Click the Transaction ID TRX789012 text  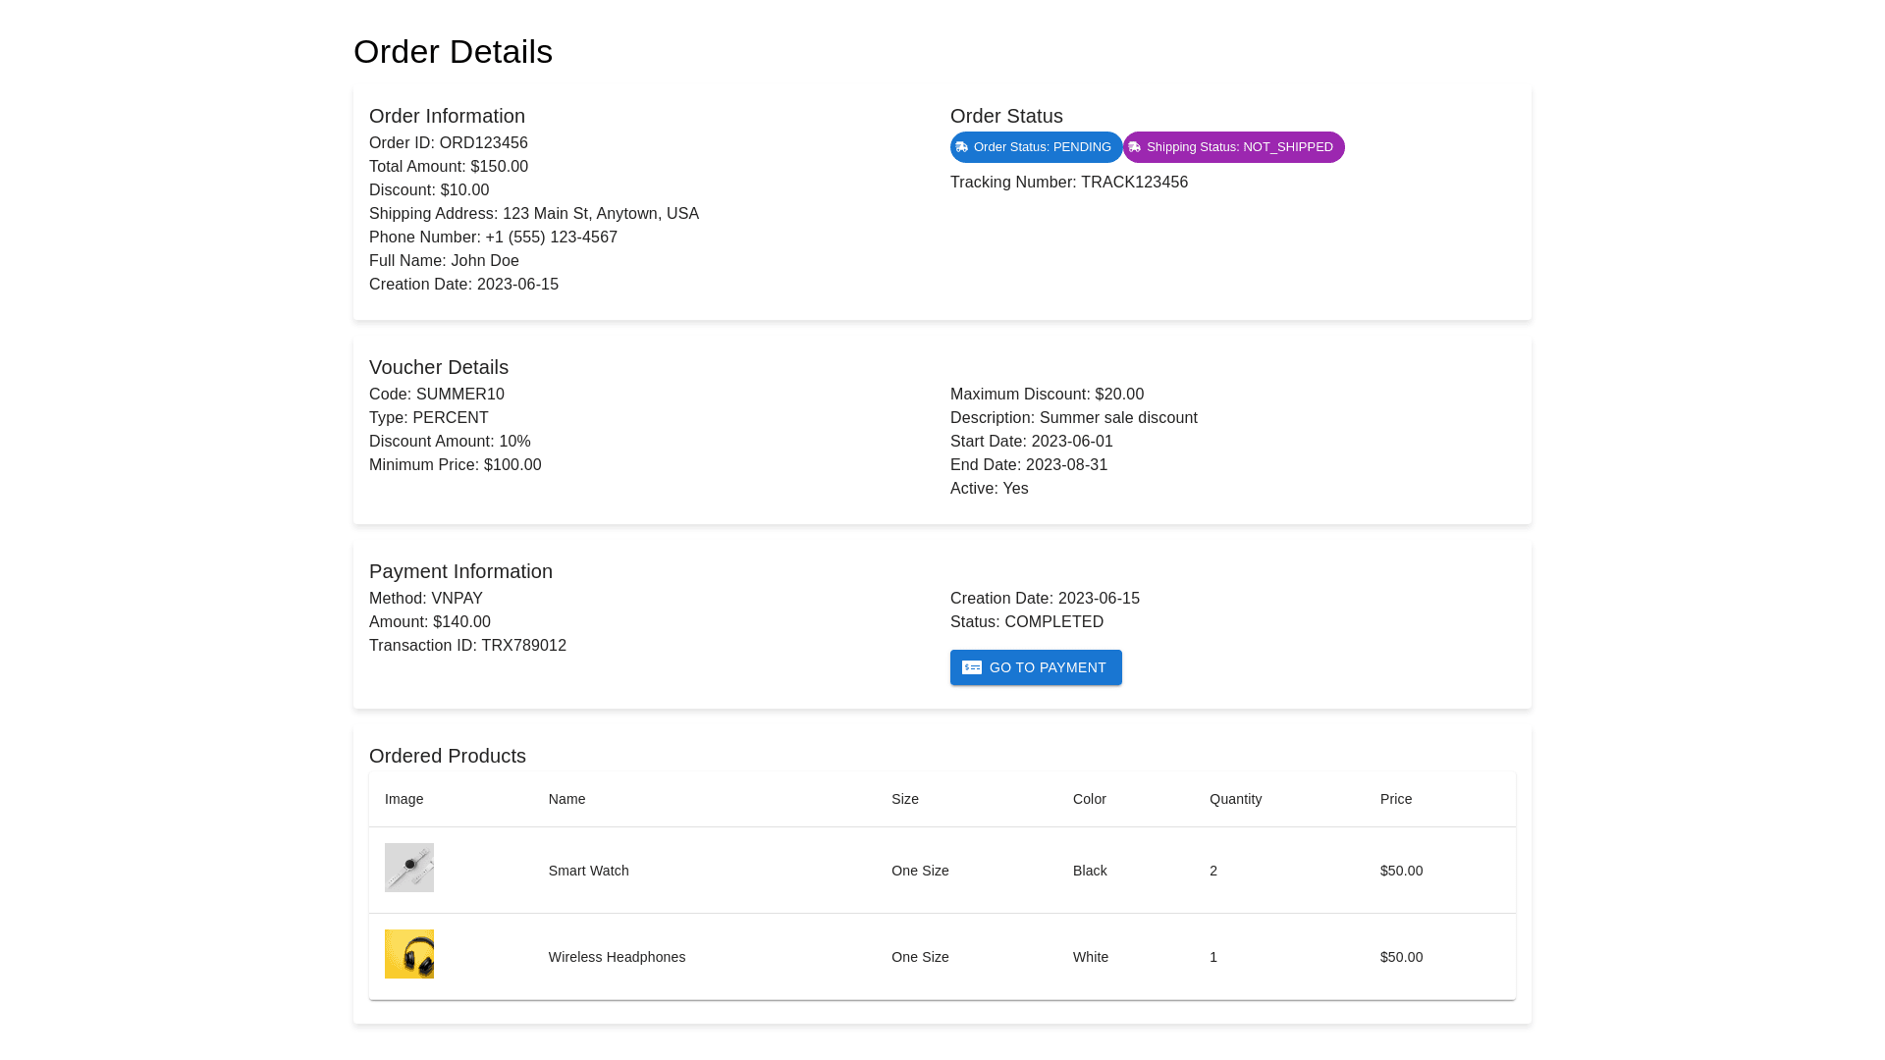click(x=523, y=646)
